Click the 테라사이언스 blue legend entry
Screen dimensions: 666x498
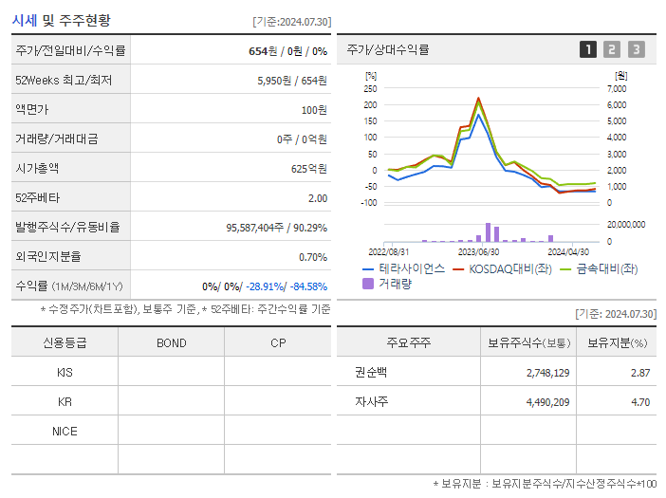(x=403, y=268)
